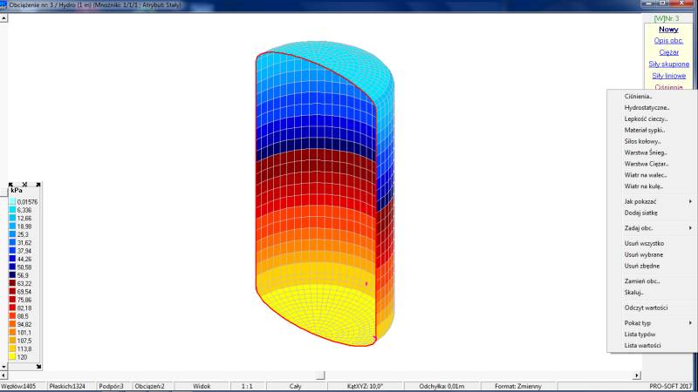This screenshot has height=392, width=698.
Task: Click the 'Siły skupione' link
Action: [x=668, y=64]
